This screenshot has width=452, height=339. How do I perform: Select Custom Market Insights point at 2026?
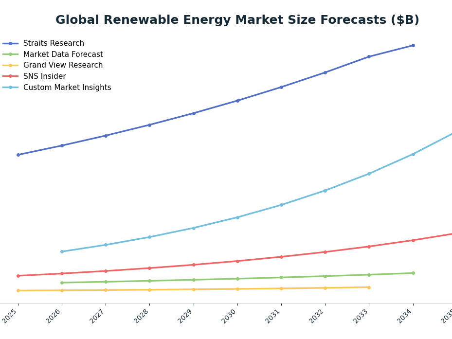click(62, 251)
